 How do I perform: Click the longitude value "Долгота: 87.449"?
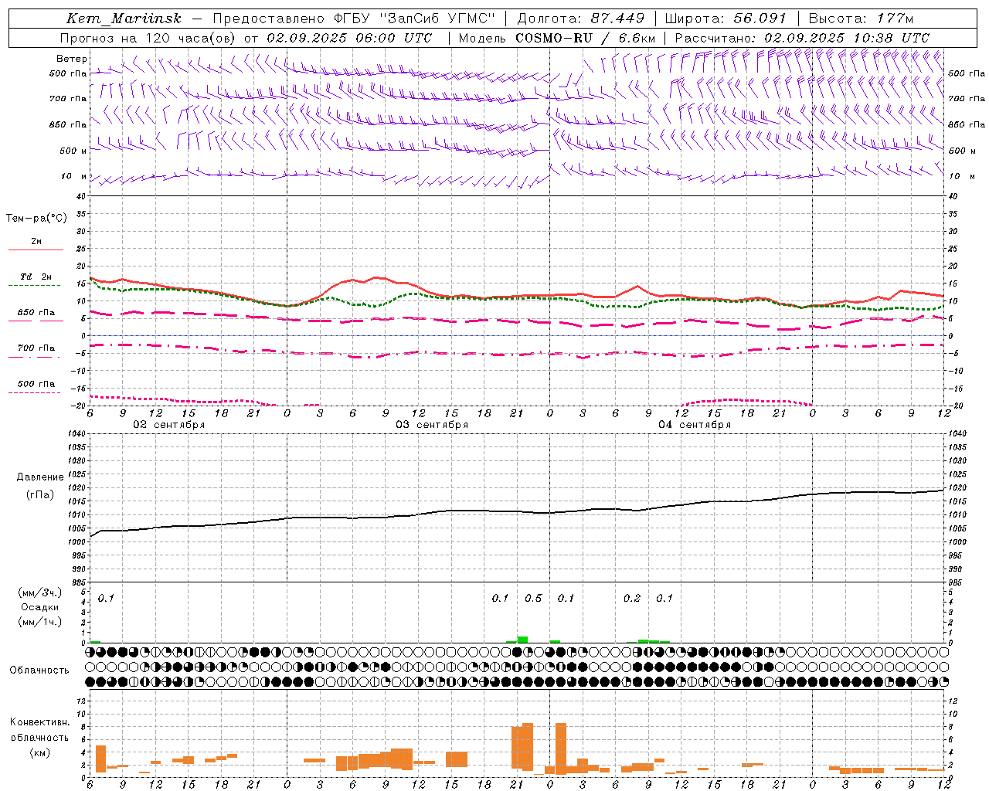coord(580,19)
